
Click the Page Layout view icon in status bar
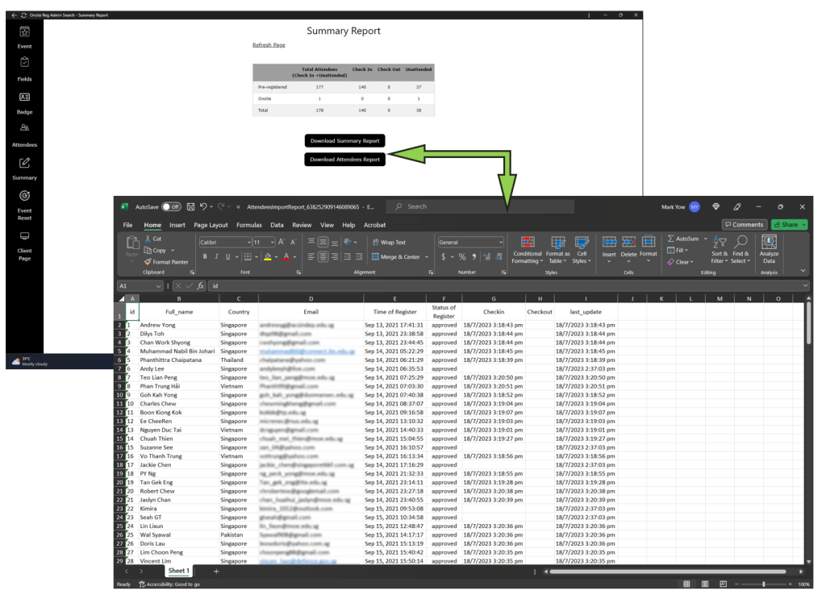coord(705,584)
